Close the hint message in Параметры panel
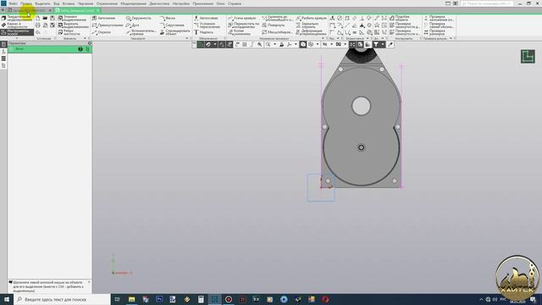The height and width of the screenshot is (305, 542). coord(89,282)
